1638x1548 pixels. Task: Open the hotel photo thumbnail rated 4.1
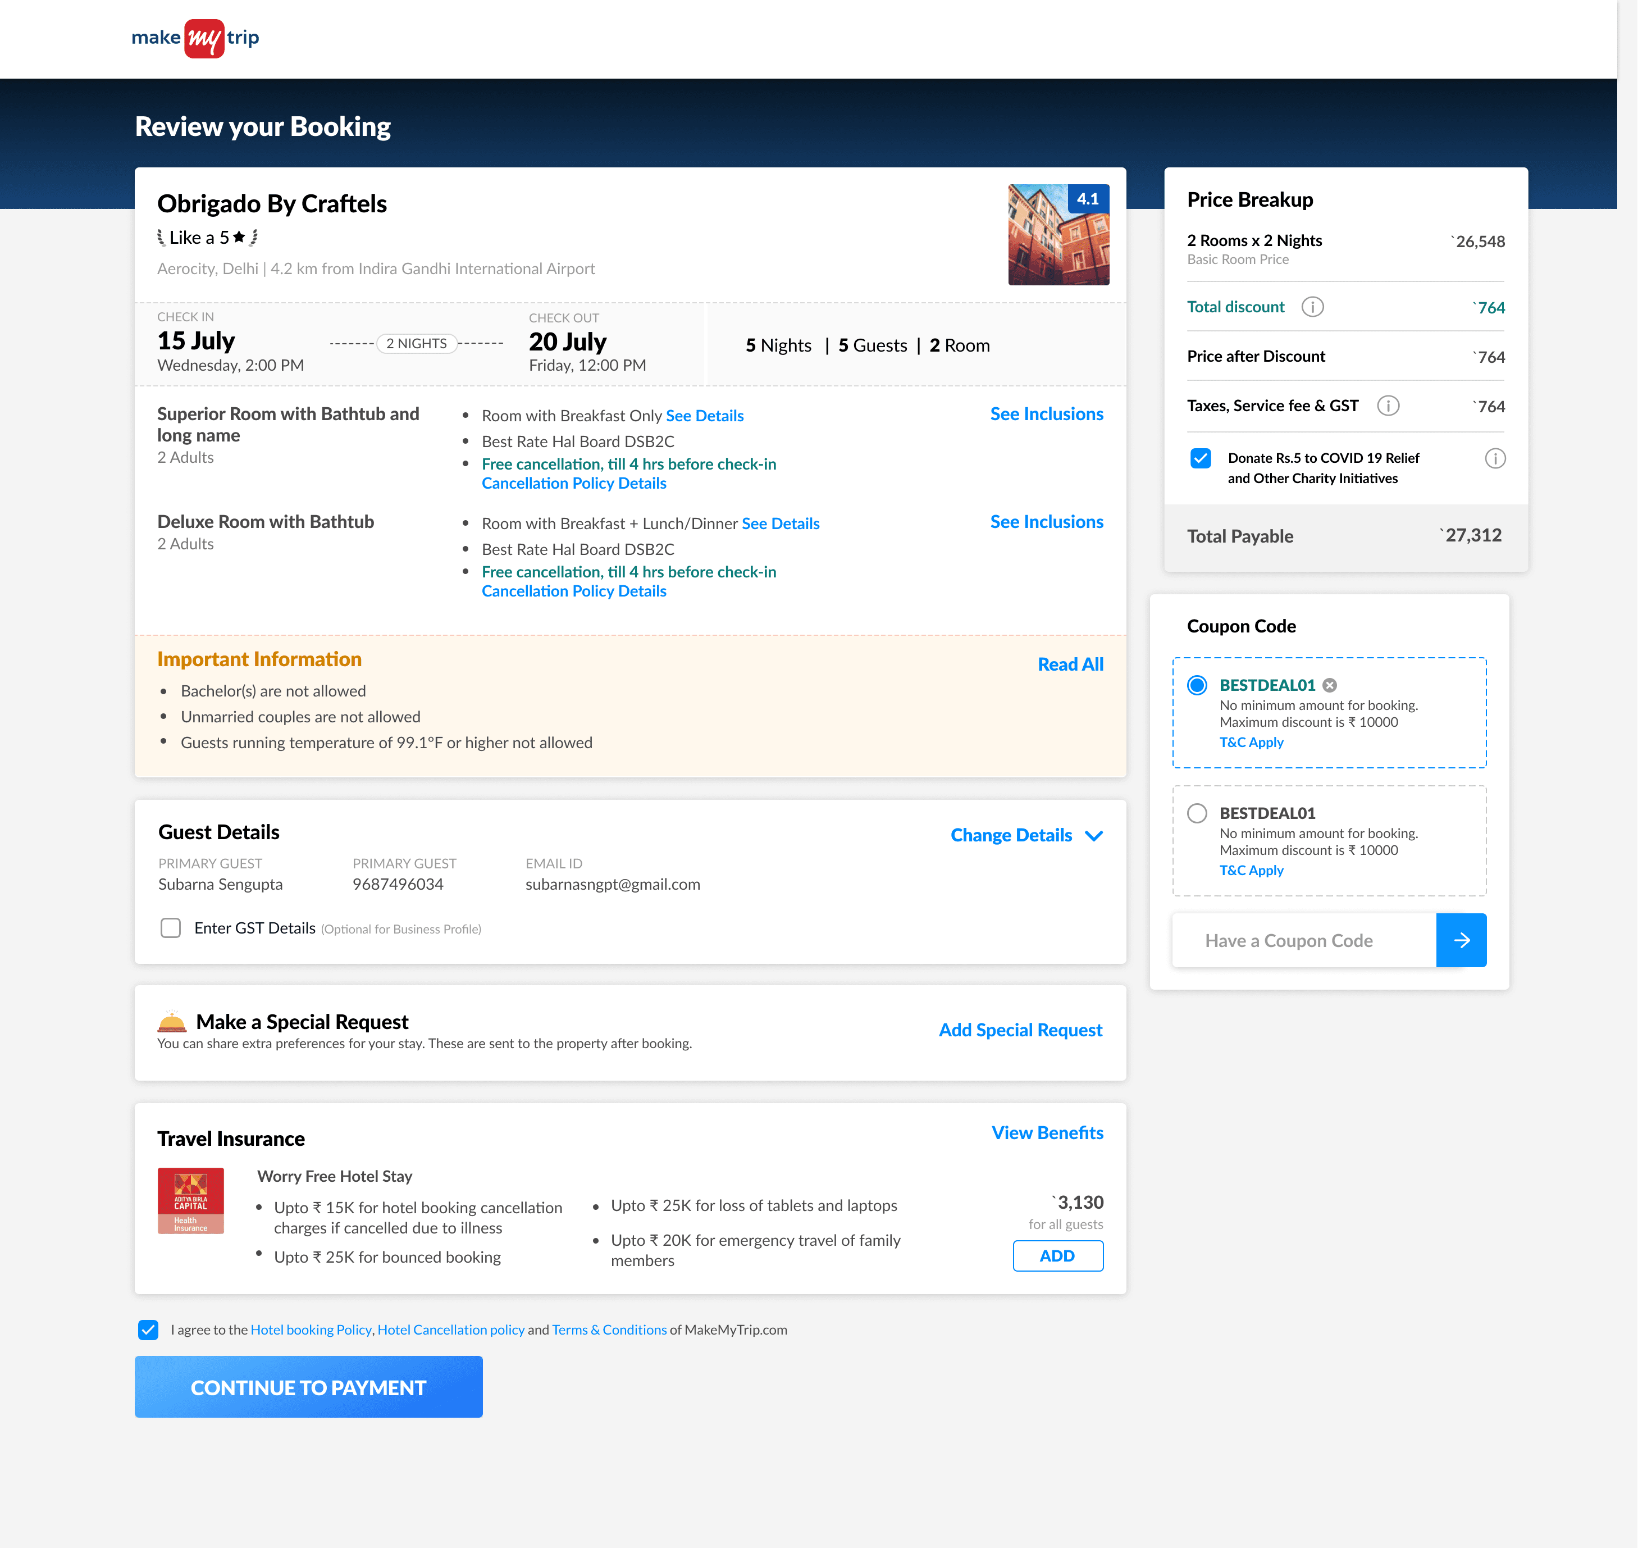point(1058,235)
